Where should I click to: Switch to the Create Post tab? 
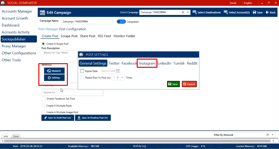click(x=50, y=36)
